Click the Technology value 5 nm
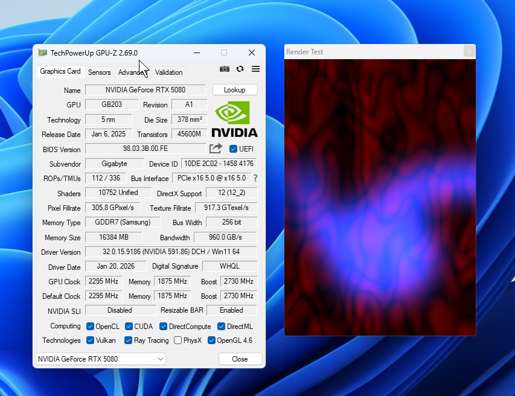The height and width of the screenshot is (396, 515). [x=109, y=119]
